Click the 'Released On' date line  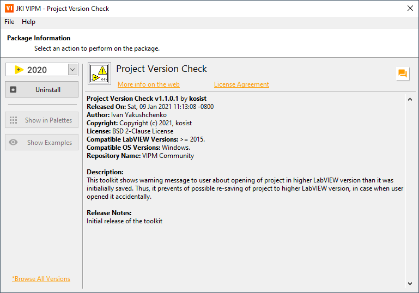tap(150, 107)
